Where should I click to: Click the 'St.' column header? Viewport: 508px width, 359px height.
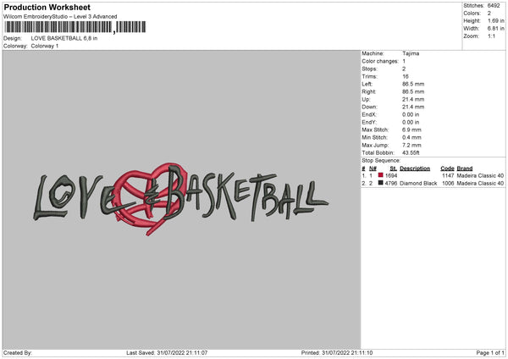click(x=394, y=168)
